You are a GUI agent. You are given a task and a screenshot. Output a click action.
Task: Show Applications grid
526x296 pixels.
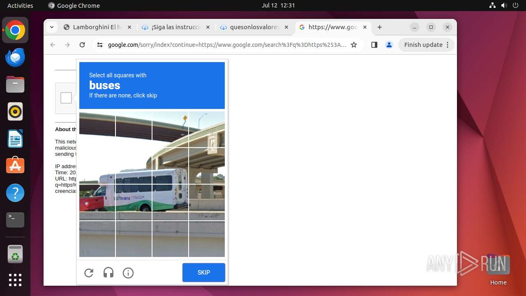[15, 280]
